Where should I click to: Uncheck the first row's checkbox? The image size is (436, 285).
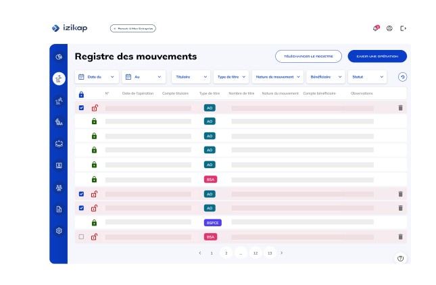[x=81, y=108]
